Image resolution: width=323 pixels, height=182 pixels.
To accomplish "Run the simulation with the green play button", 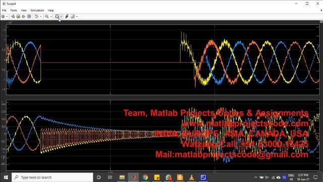I will coord(18,16).
